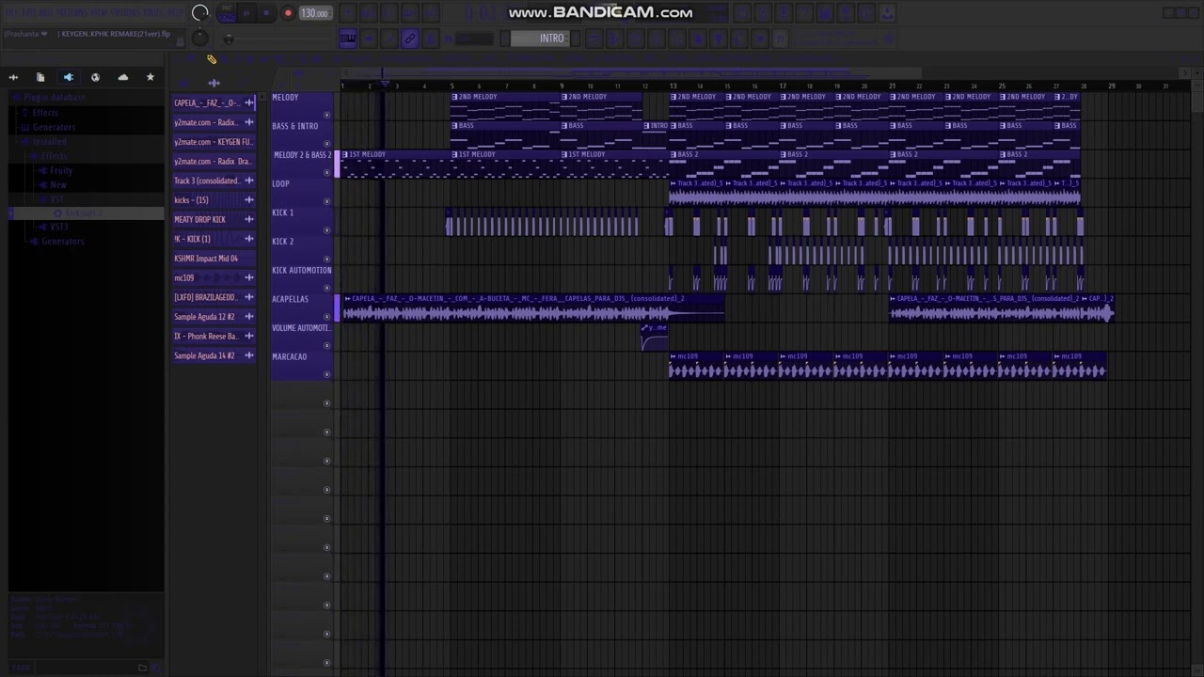Select the plugin database browser tab
Screen dimensions: 1204x677
tap(68, 77)
